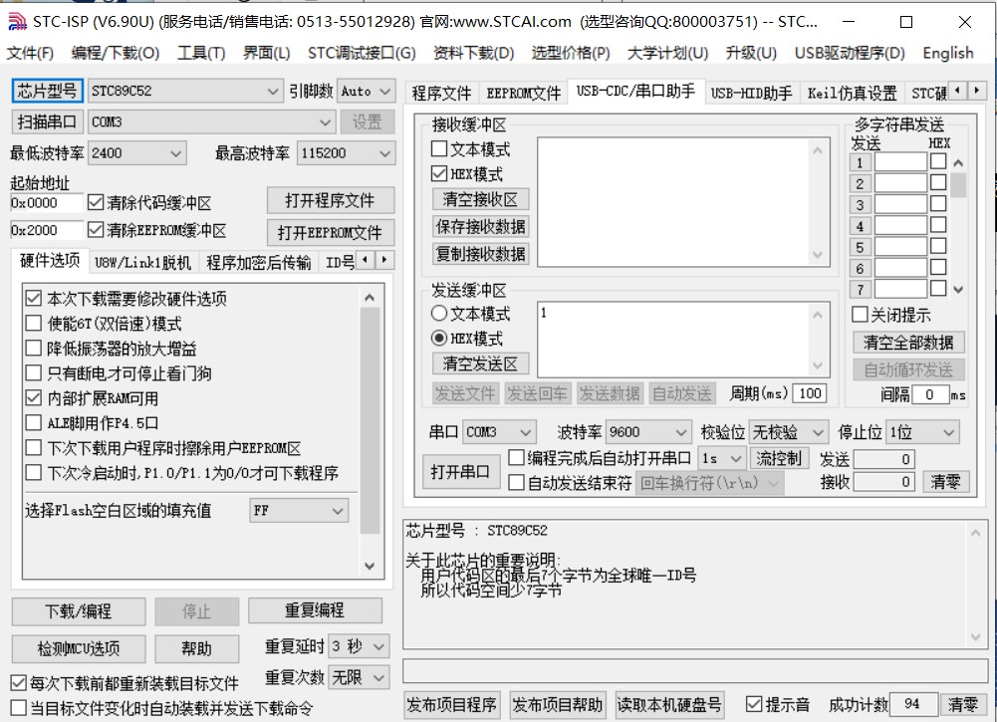This screenshot has height=722, width=997.
Task: Toggle 每次下载前都重新装载目标文件 checkbox
Action: [x=19, y=682]
